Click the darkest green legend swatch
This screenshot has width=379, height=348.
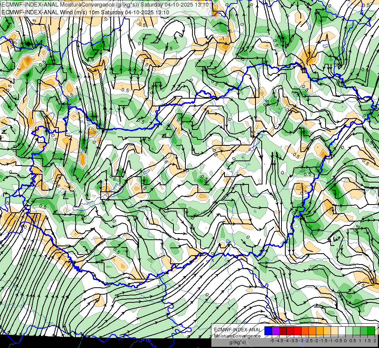pyautogui.click(x=371, y=331)
